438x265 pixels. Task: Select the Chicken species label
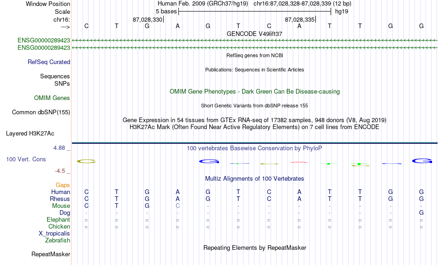pos(59,226)
